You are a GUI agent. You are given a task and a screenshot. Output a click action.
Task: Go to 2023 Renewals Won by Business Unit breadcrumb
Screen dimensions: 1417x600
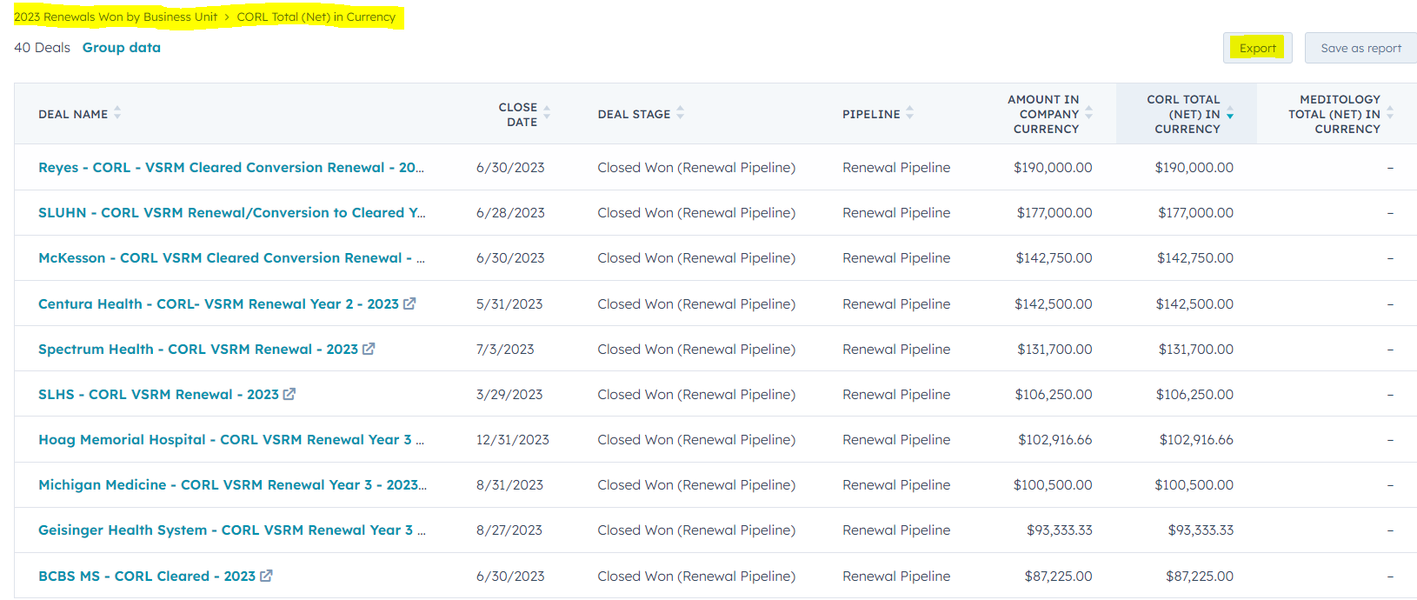point(116,17)
